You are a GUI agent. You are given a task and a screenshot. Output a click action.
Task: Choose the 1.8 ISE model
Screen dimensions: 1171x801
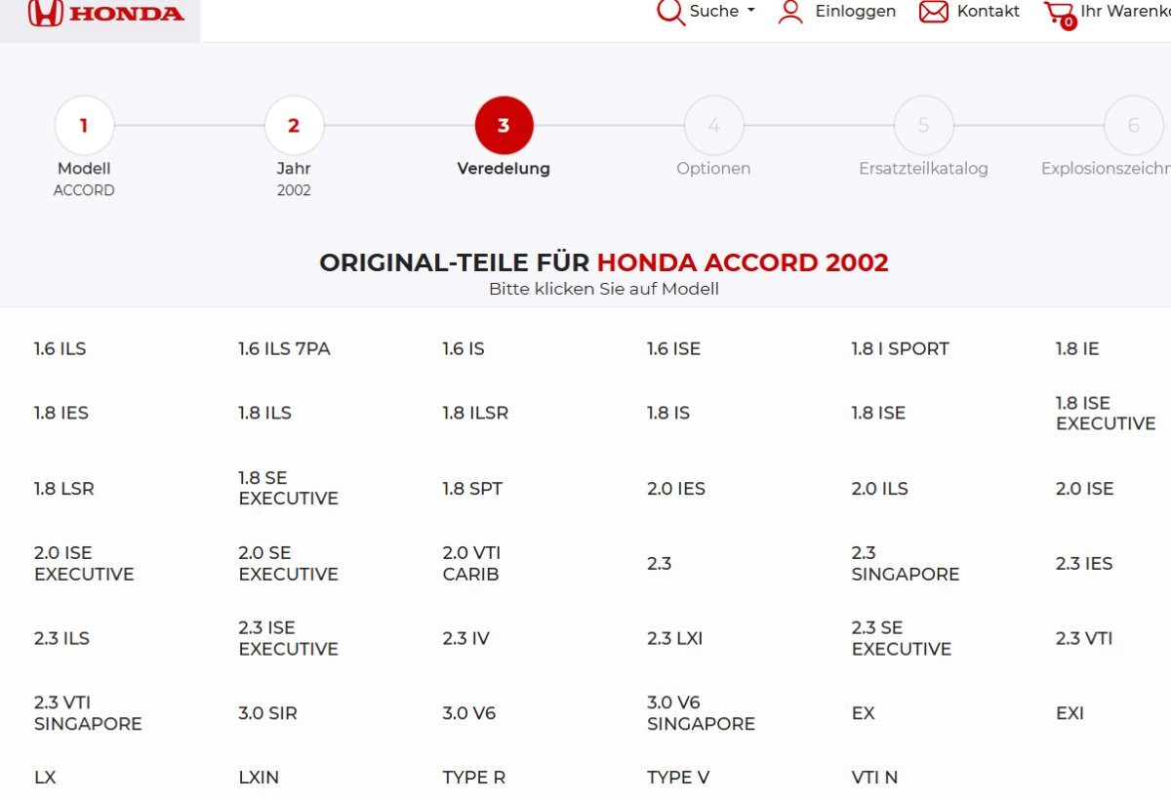coord(878,413)
